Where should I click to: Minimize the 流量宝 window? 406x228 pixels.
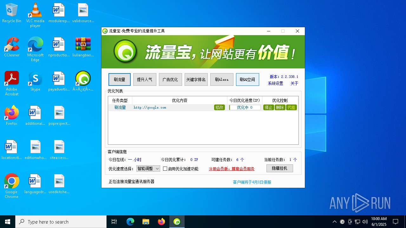(269, 31)
